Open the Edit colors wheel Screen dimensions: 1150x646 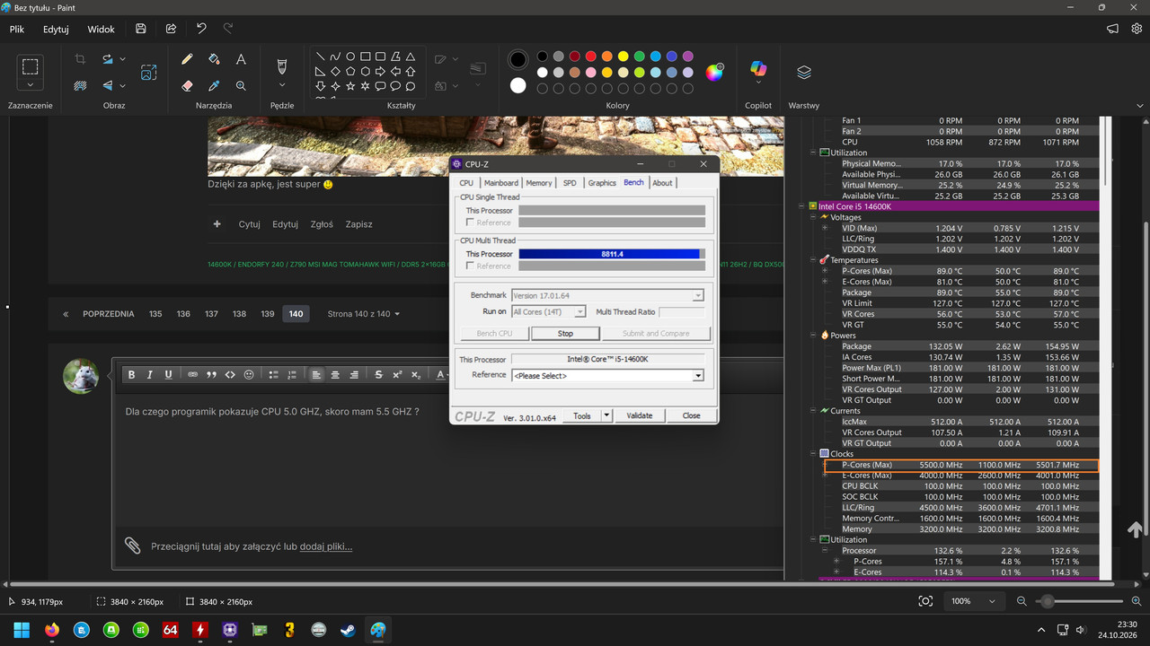point(714,72)
